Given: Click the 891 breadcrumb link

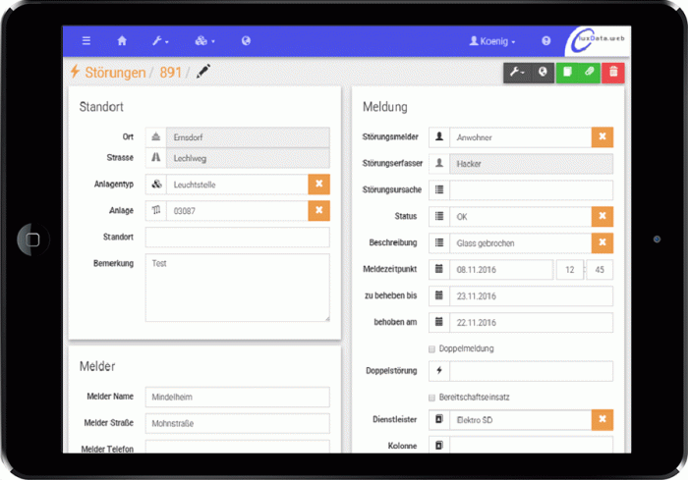Looking at the screenshot, I should [171, 73].
